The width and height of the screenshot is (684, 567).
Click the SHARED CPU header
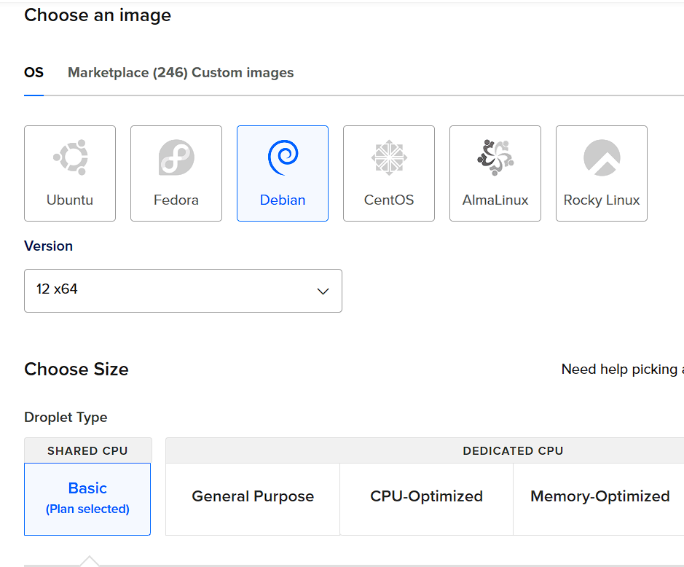[87, 451]
